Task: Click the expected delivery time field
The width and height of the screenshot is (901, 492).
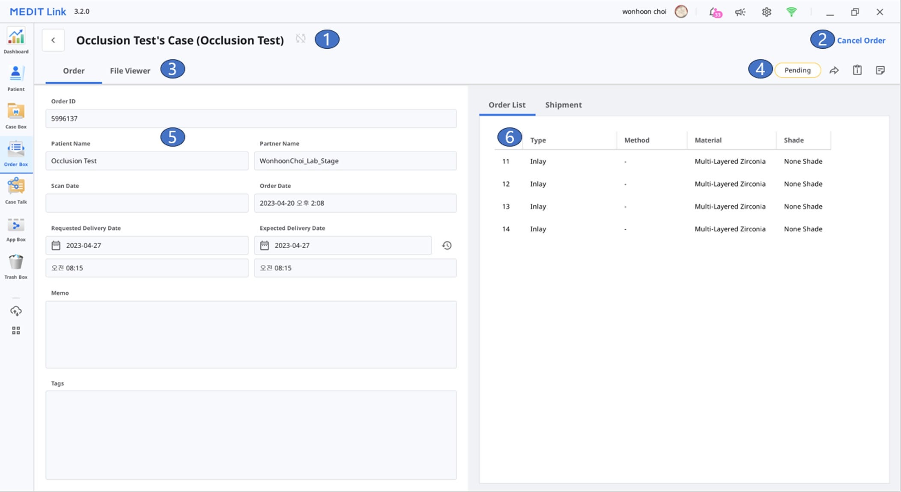Action: click(355, 268)
